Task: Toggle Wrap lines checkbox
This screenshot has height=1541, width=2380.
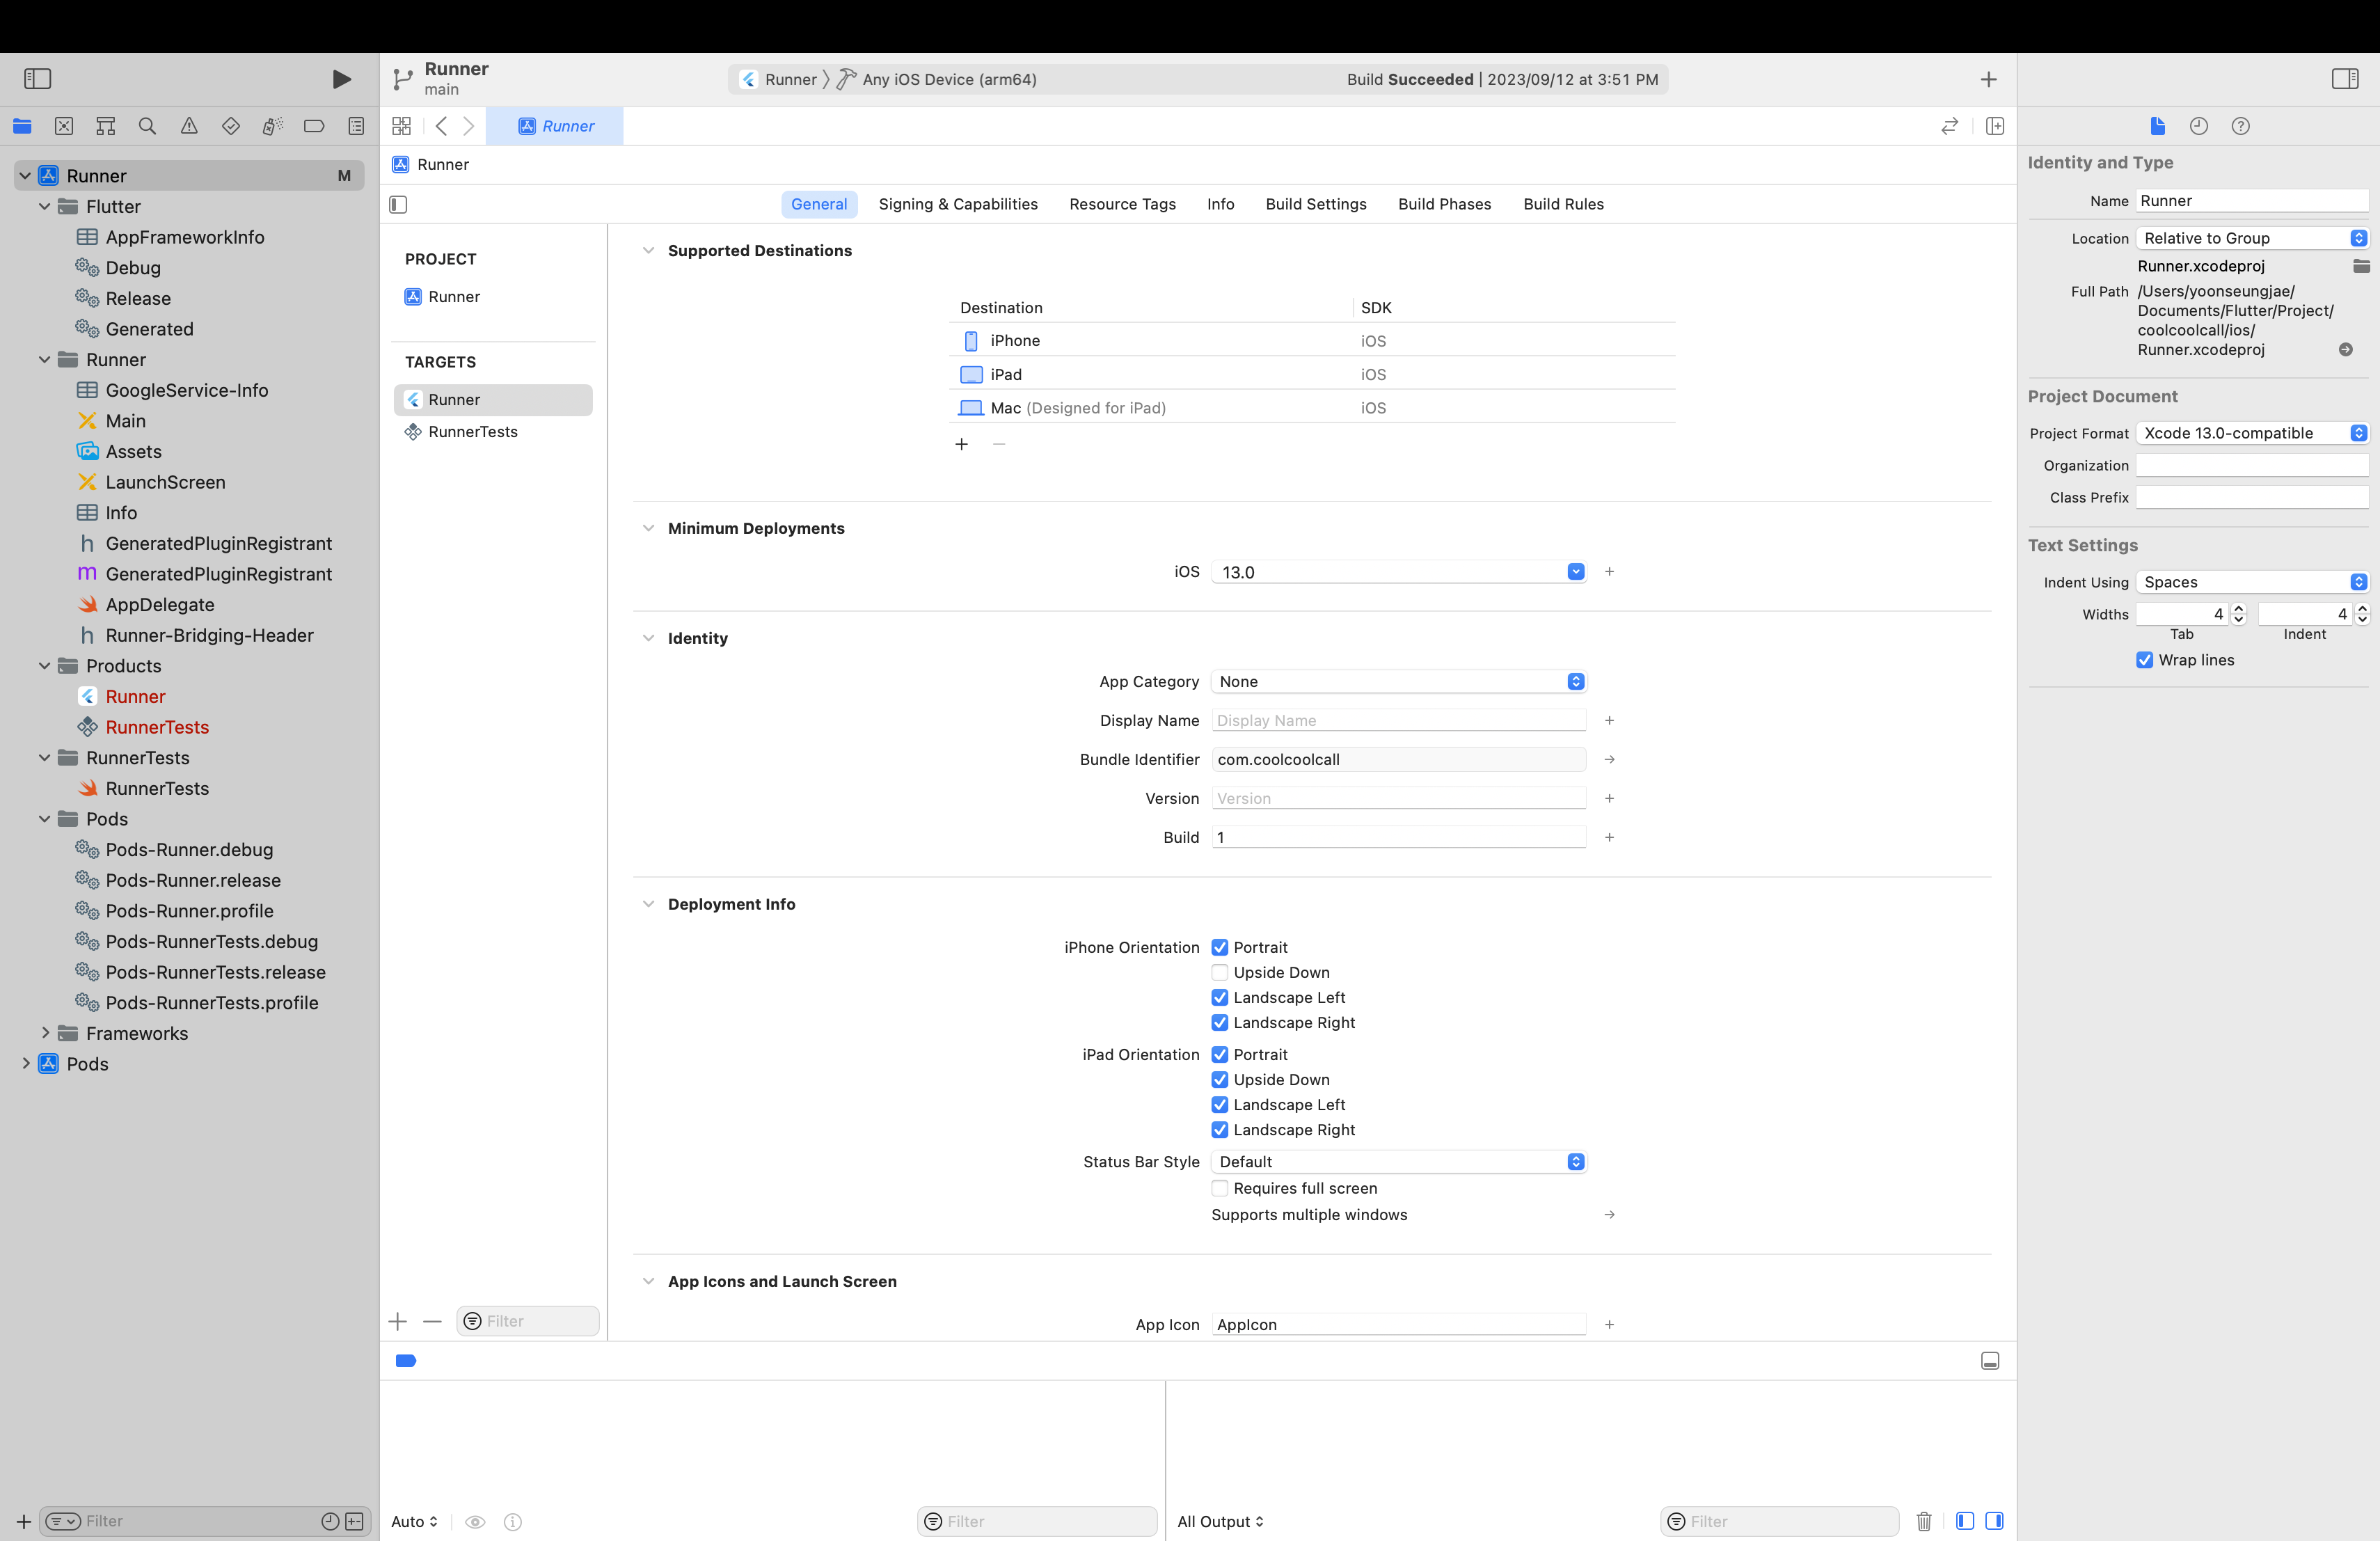Action: (2145, 660)
